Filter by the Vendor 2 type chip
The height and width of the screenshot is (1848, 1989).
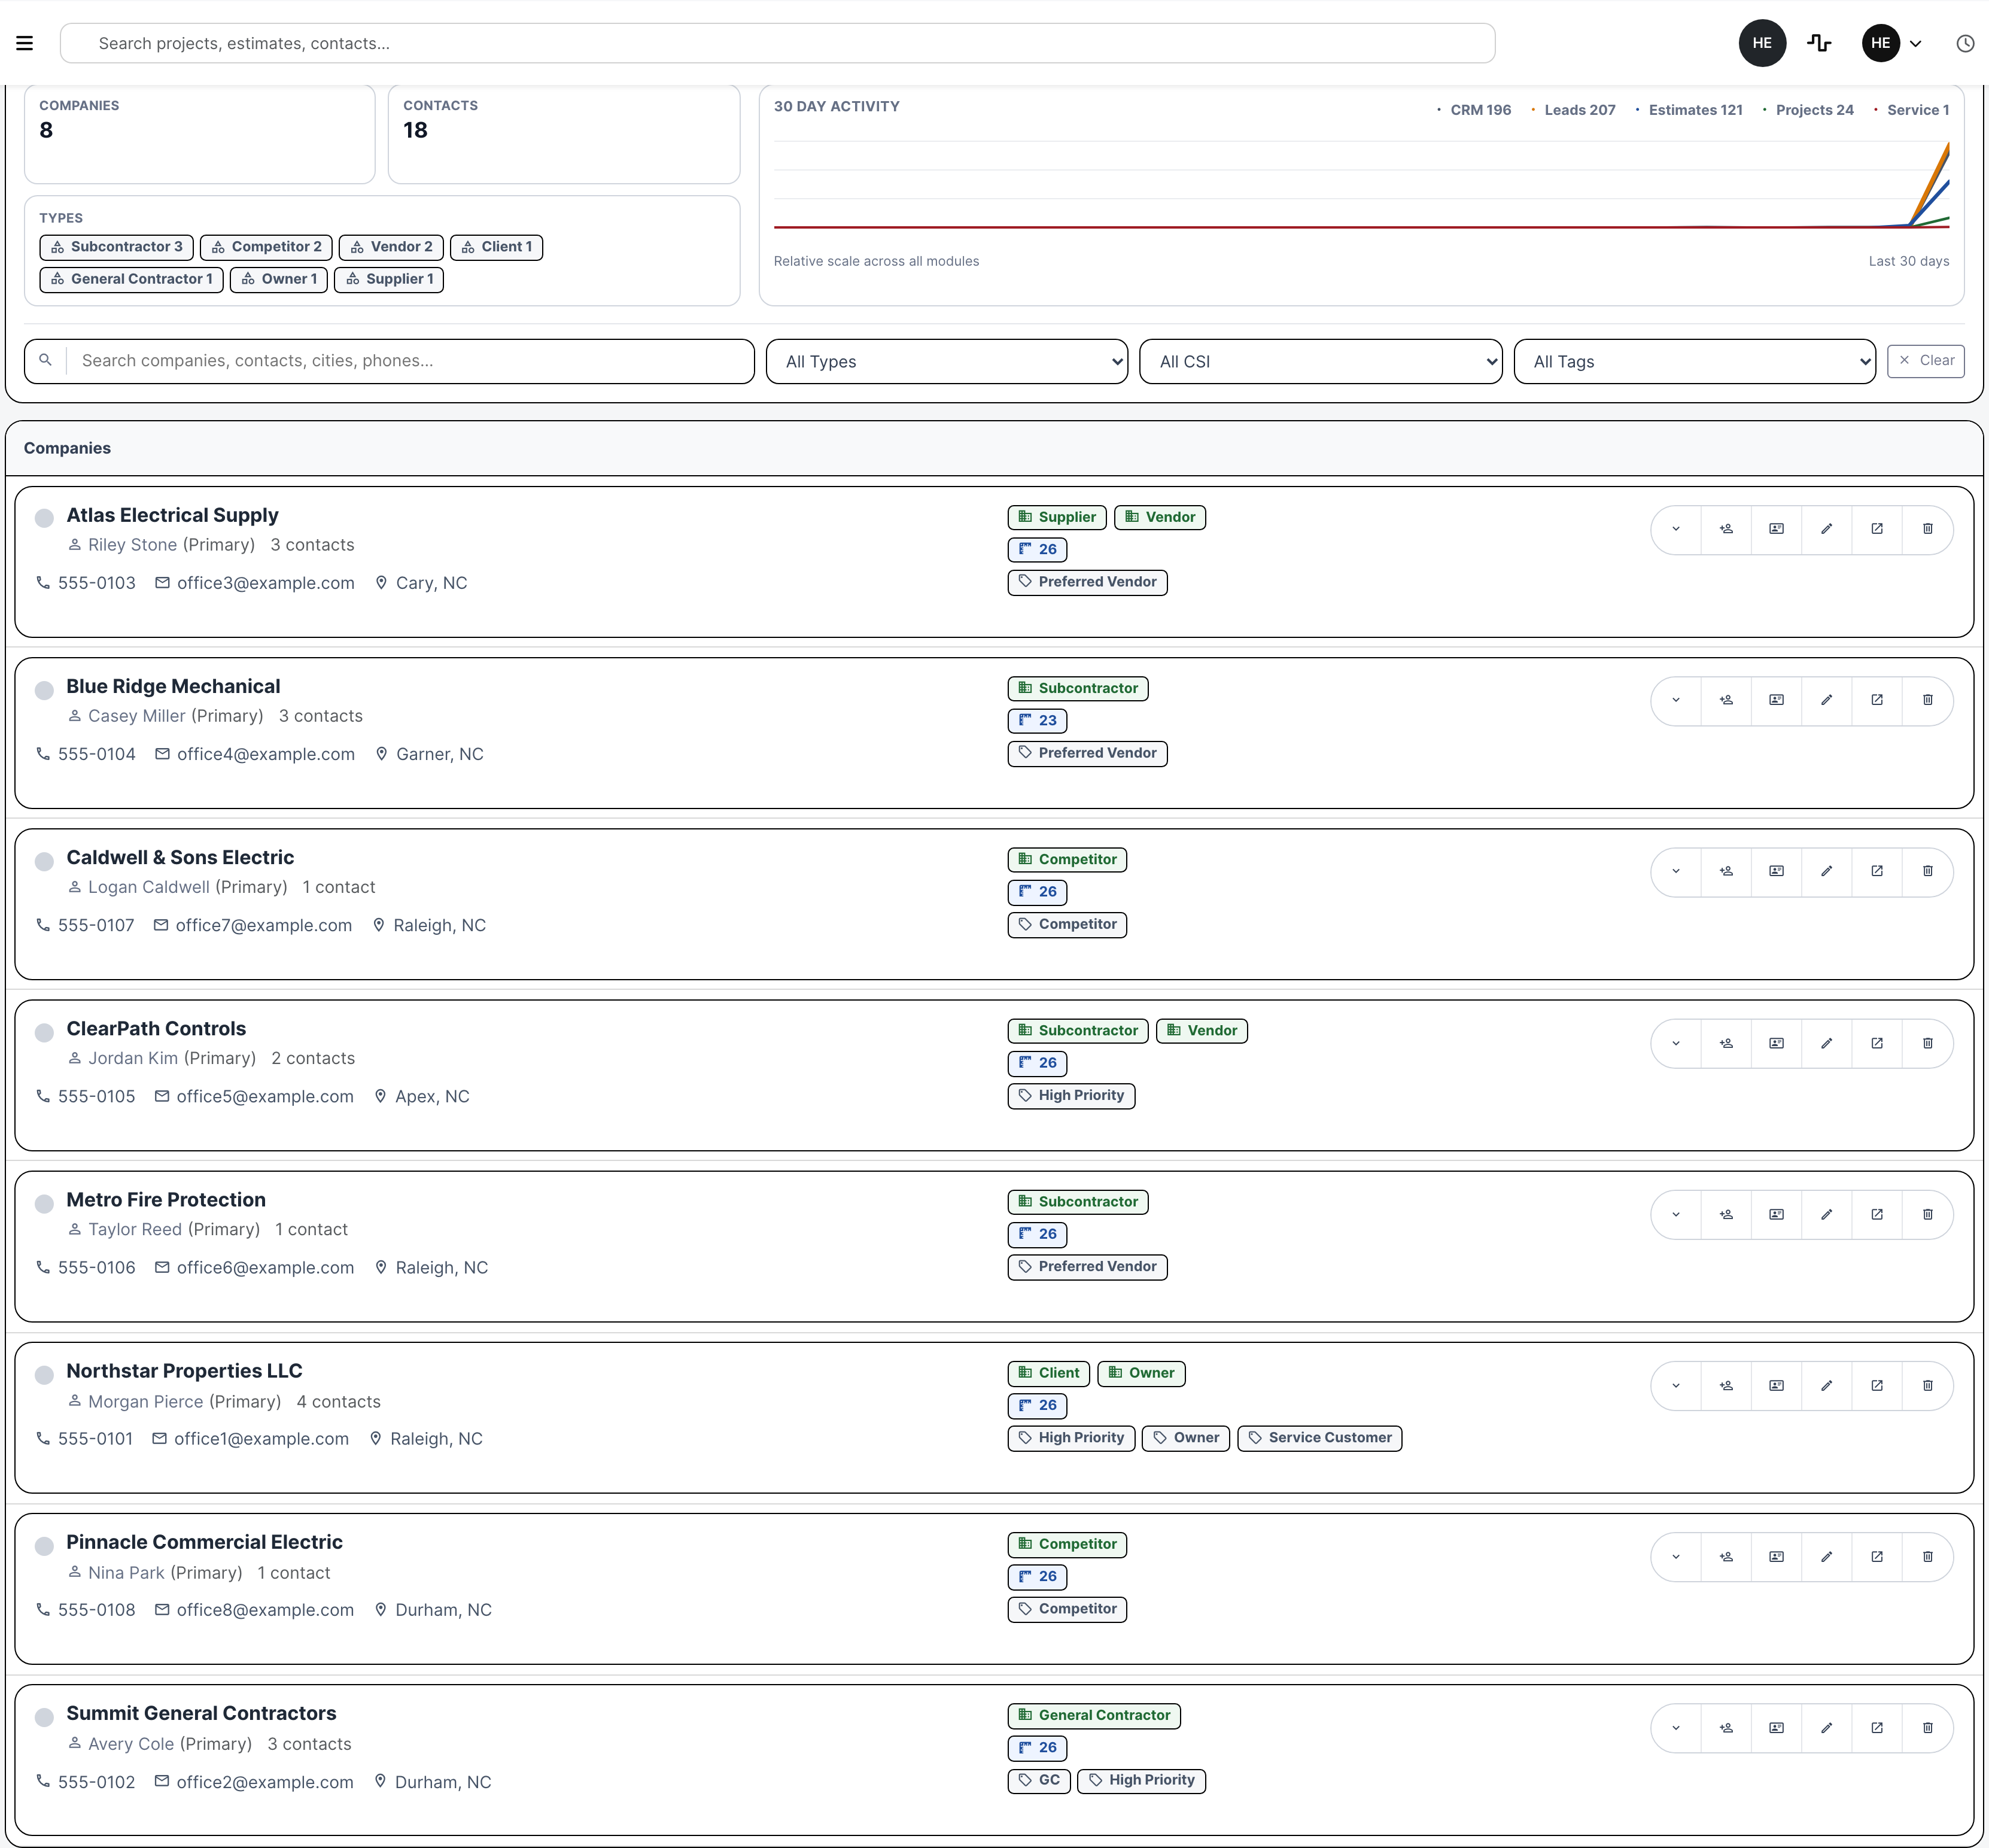(x=391, y=247)
